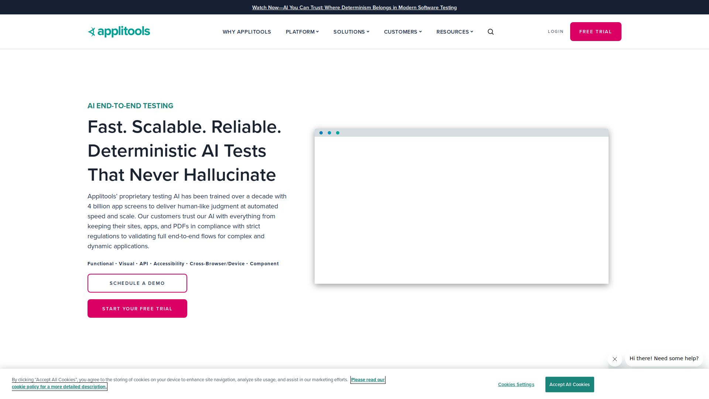709x399 pixels.
Task: Click the Login link
Action: (x=555, y=31)
